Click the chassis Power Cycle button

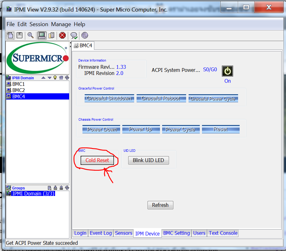181,129
